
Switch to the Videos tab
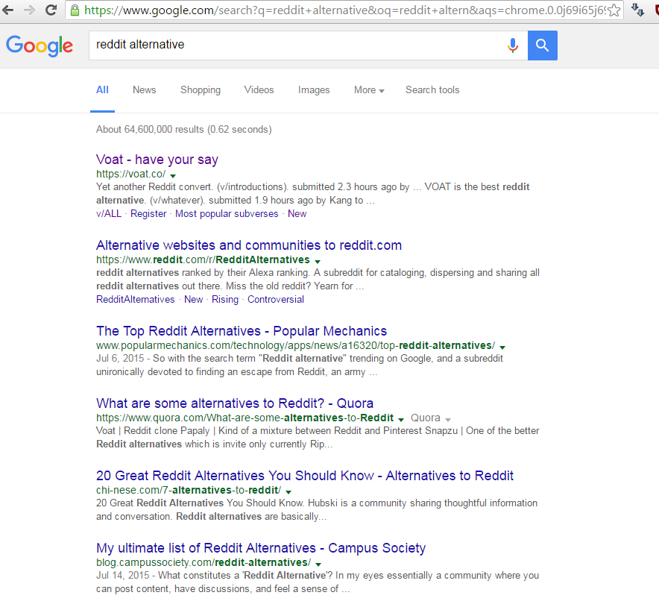[259, 90]
